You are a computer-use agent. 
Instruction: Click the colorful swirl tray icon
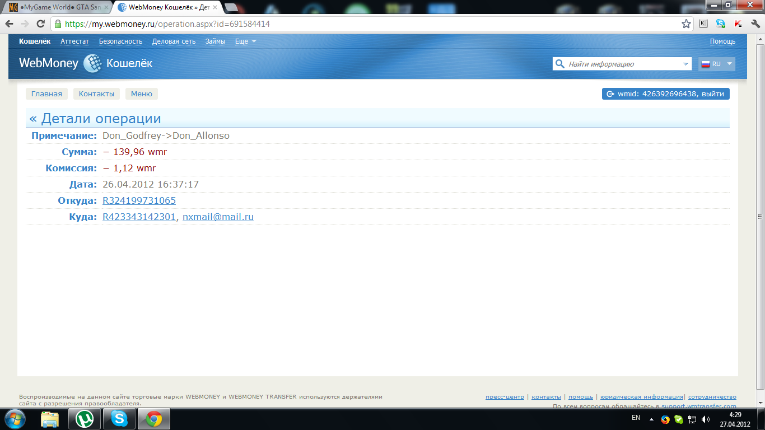click(x=665, y=419)
